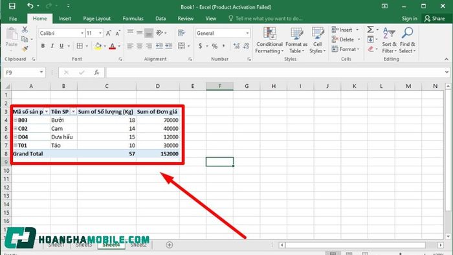Click the Accounting dollar format icon
Image resolution: width=453 pixels, height=255 pixels.
click(x=200, y=46)
